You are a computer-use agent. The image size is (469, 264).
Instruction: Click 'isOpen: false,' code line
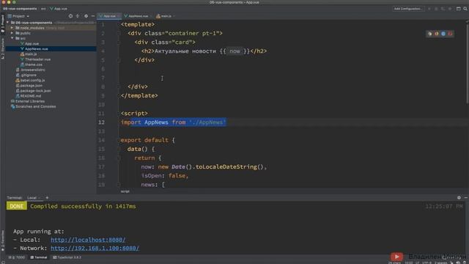click(x=164, y=176)
